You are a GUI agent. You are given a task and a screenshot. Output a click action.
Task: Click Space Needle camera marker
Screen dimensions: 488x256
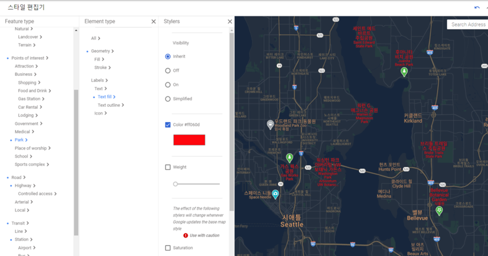click(275, 194)
